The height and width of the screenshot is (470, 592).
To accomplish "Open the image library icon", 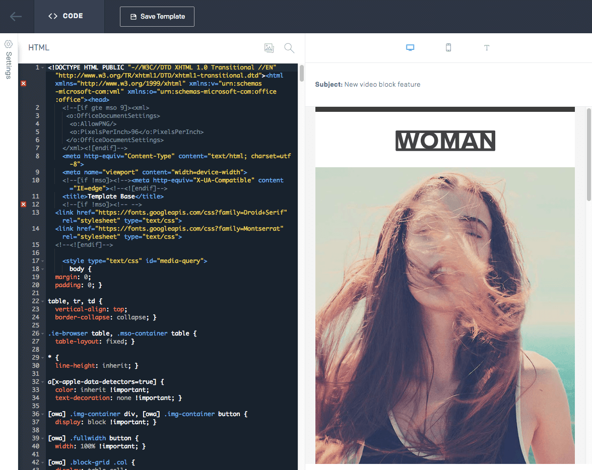I will (x=269, y=47).
